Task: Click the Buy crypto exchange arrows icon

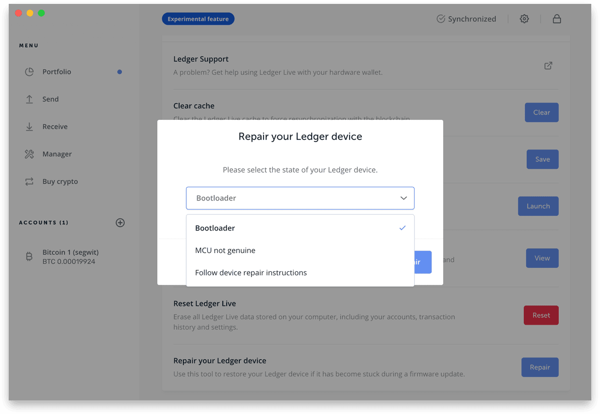Action: pos(29,182)
